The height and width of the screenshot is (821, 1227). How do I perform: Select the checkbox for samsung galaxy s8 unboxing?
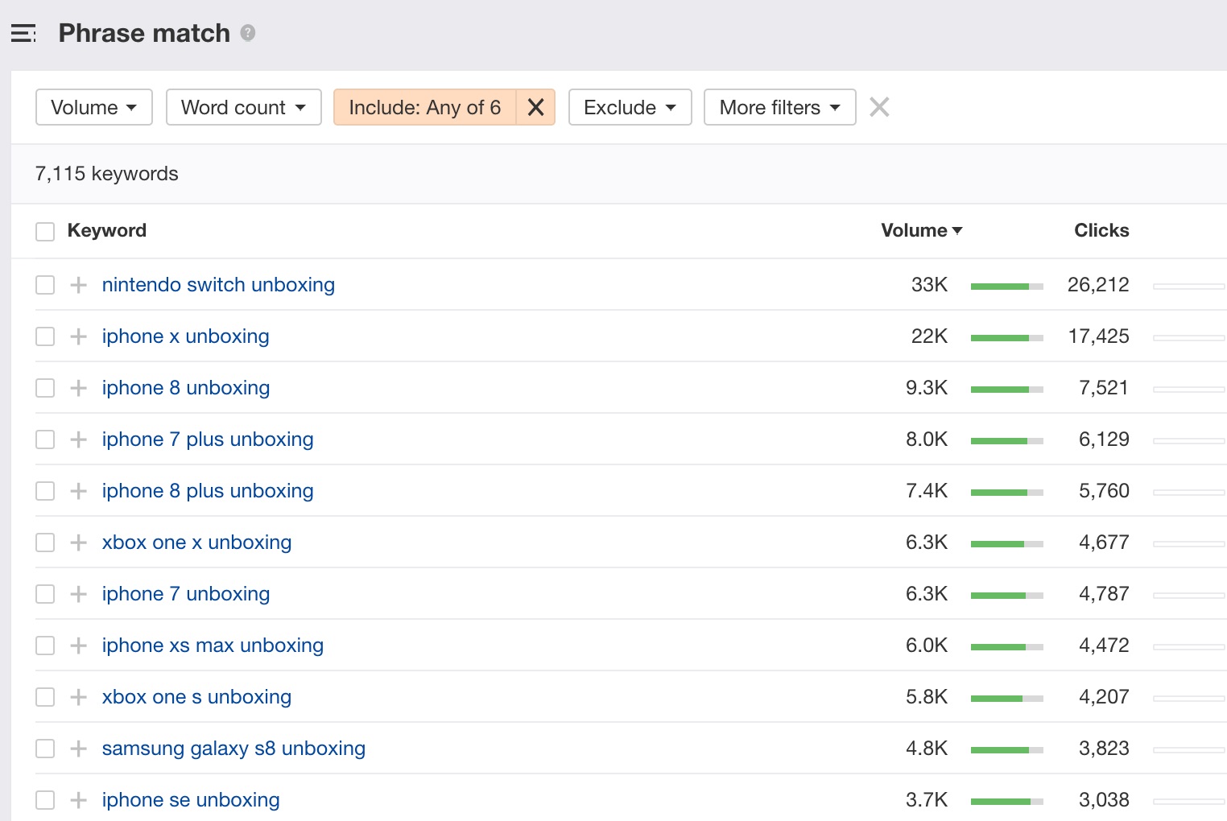(45, 749)
